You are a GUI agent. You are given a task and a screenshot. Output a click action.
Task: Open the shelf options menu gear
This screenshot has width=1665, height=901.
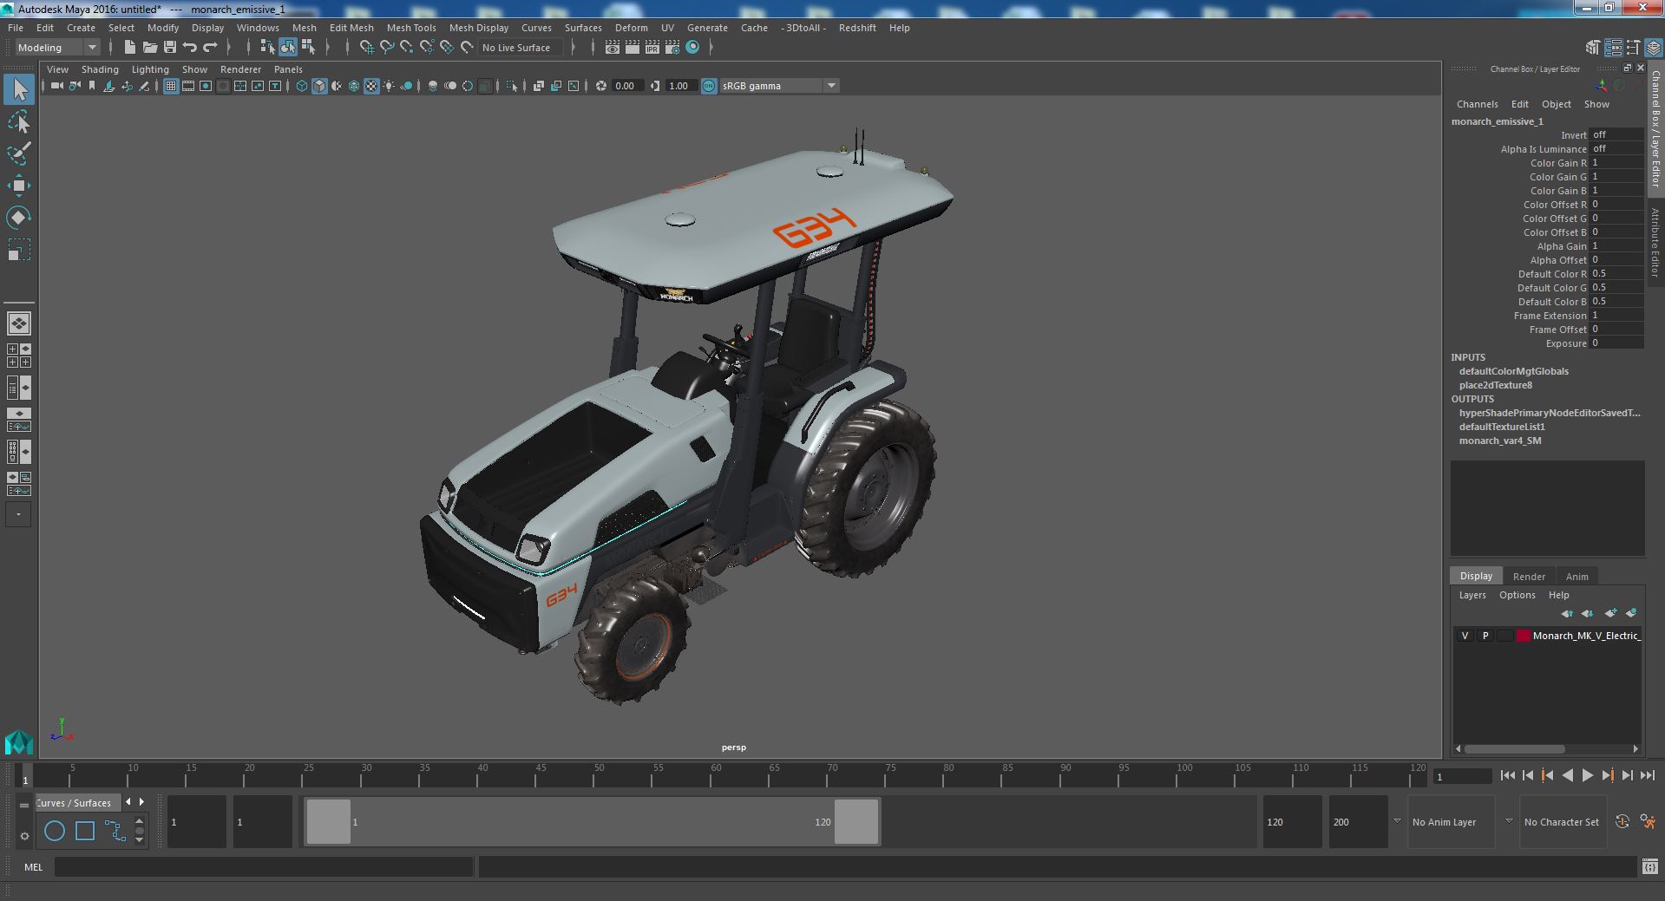[24, 836]
